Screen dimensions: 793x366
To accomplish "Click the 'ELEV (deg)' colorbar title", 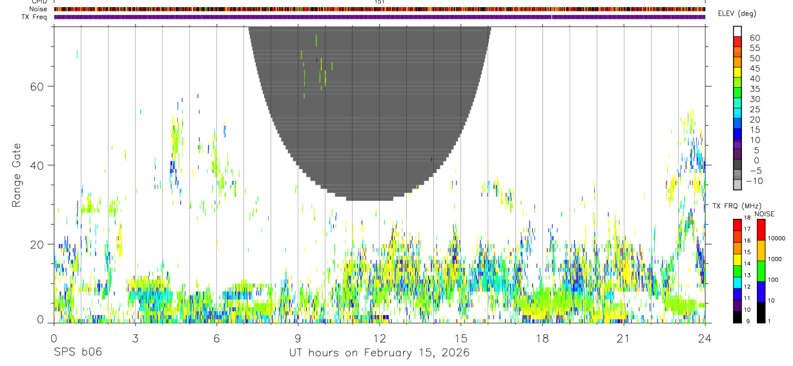I will (x=737, y=14).
